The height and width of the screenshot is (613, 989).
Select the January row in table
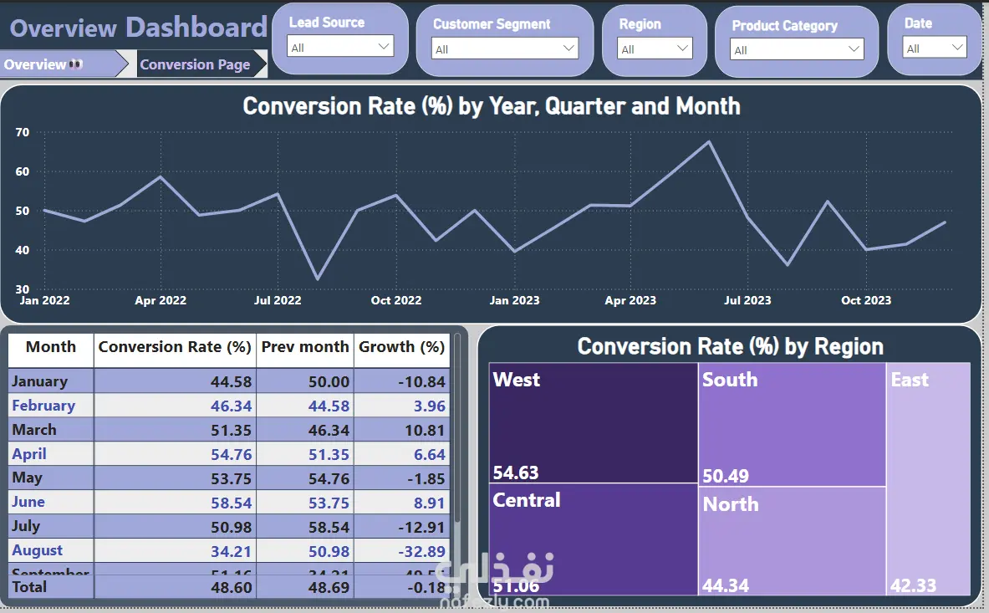pyautogui.click(x=229, y=381)
